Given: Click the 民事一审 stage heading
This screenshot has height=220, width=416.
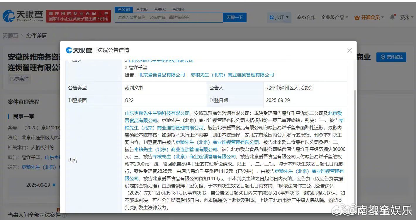Looking at the screenshot, I should pyautogui.click(x=24, y=116).
